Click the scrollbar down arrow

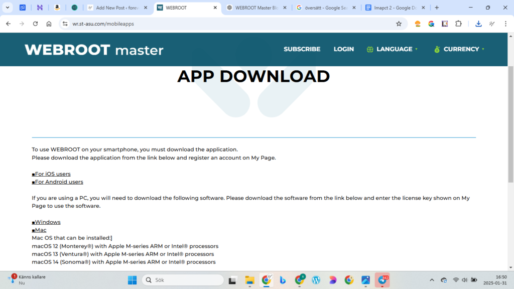pos(510,268)
